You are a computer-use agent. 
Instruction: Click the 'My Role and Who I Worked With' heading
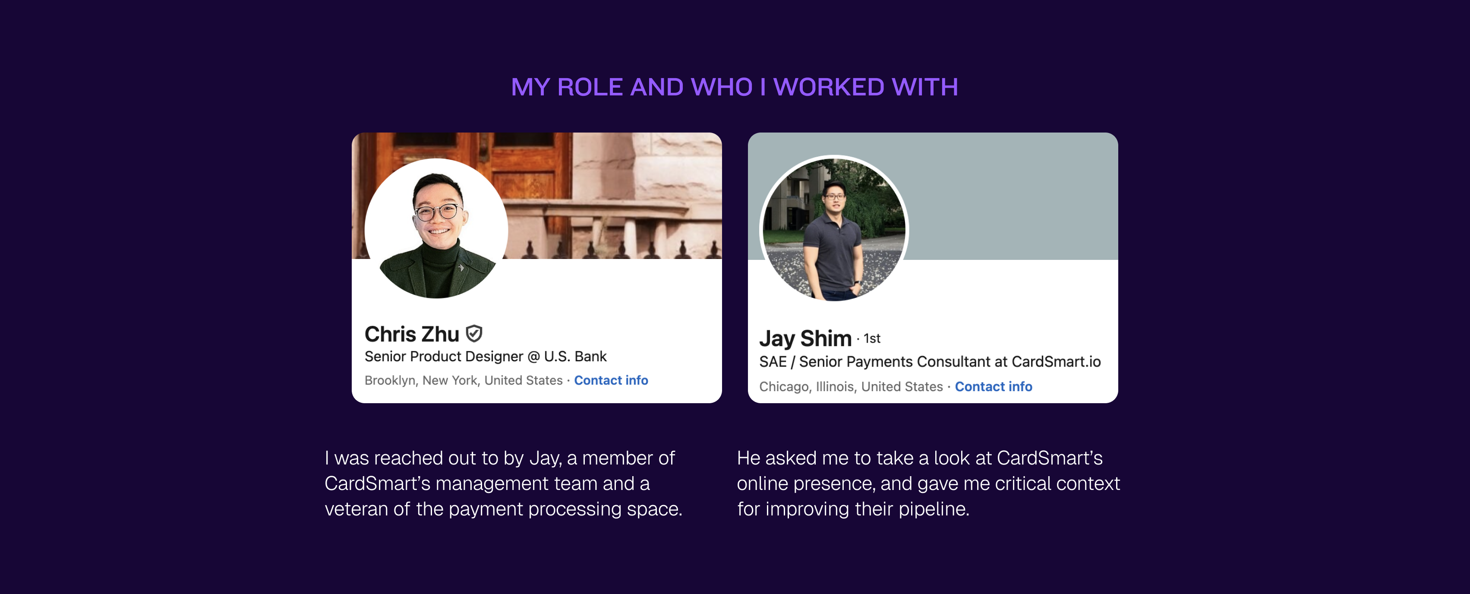point(735,87)
